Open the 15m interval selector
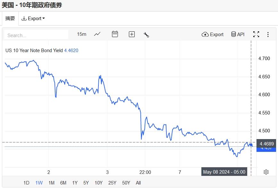The width and height of the screenshot is (278, 188). (x=81, y=34)
